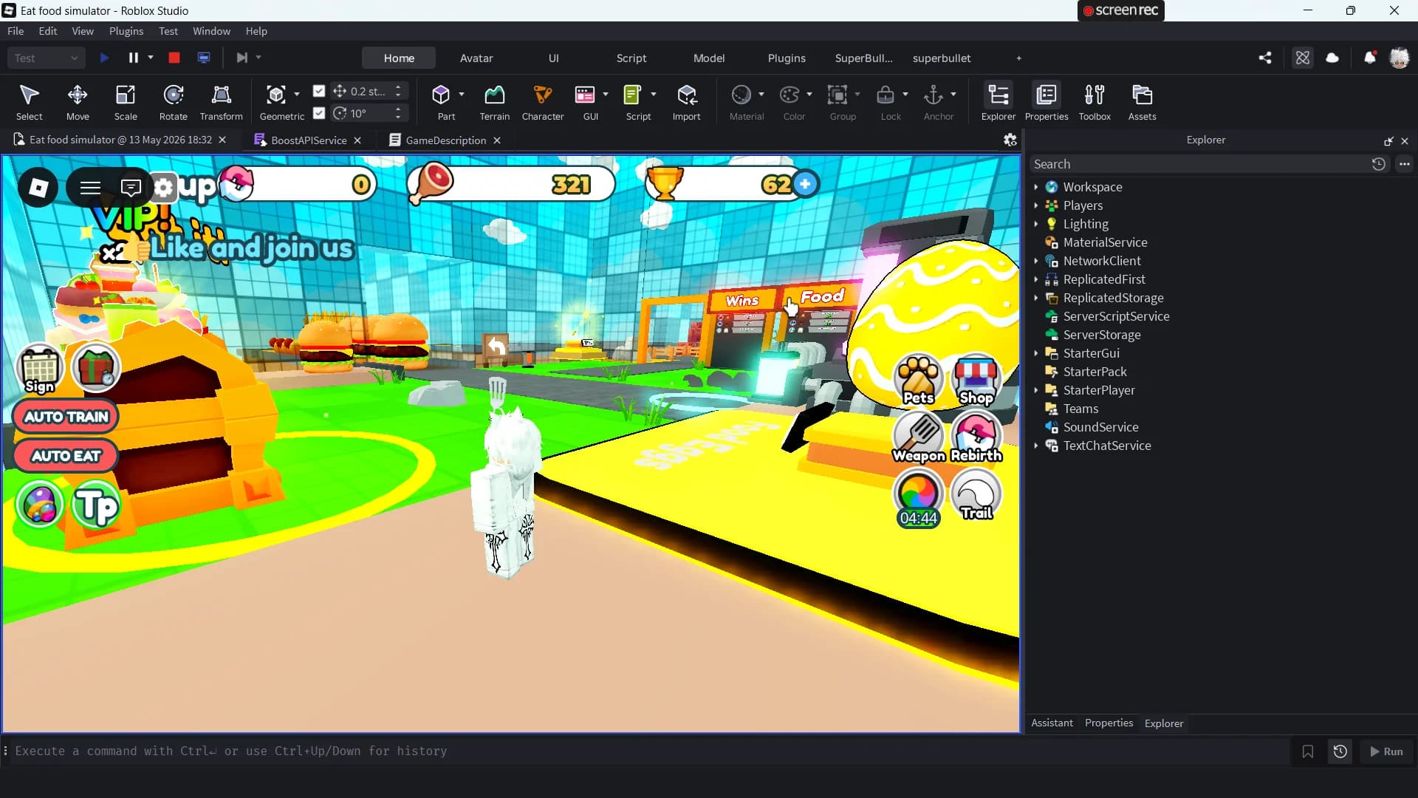The image size is (1418, 798).
Task: Stop the playtest with red square
Action: (174, 58)
